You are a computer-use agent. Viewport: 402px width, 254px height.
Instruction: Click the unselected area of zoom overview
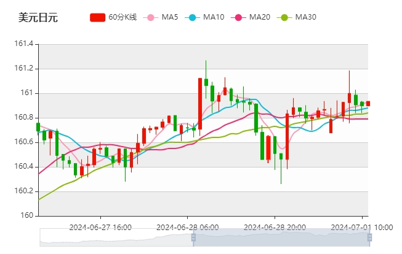(x=116, y=237)
